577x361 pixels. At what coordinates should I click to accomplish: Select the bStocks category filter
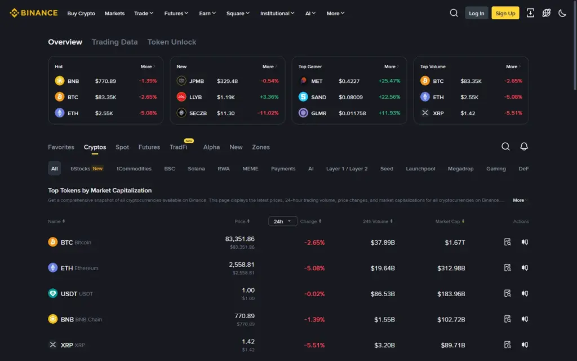coord(86,168)
